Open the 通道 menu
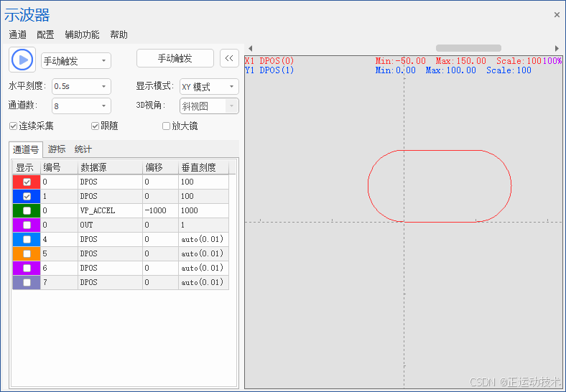Screen dimensions: 566x392 point(17,34)
